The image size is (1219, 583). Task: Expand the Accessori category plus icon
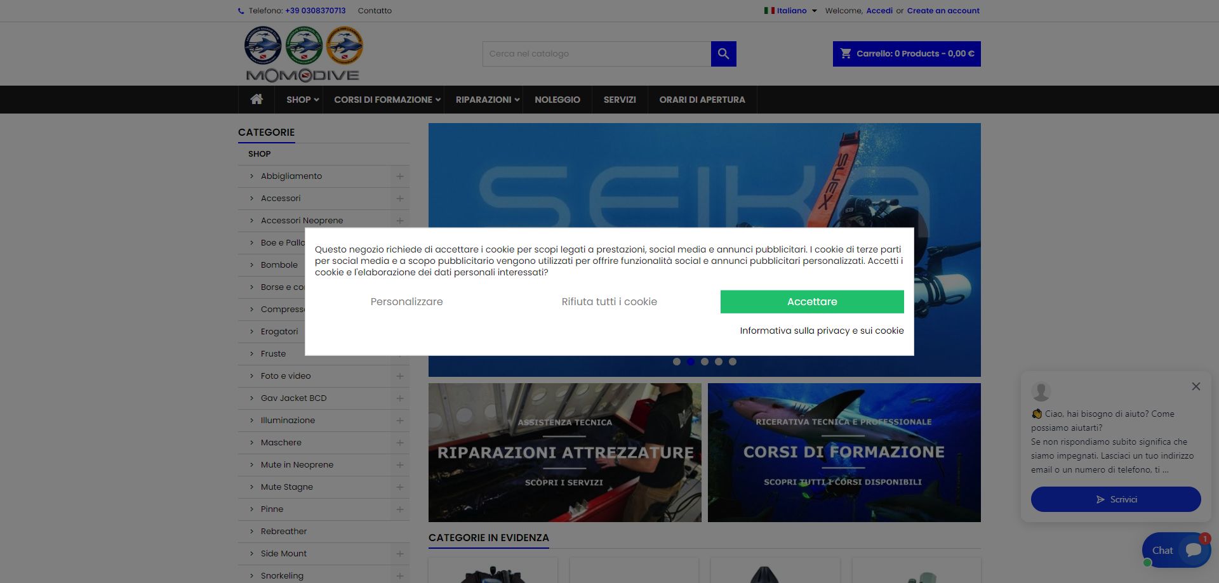click(x=400, y=199)
